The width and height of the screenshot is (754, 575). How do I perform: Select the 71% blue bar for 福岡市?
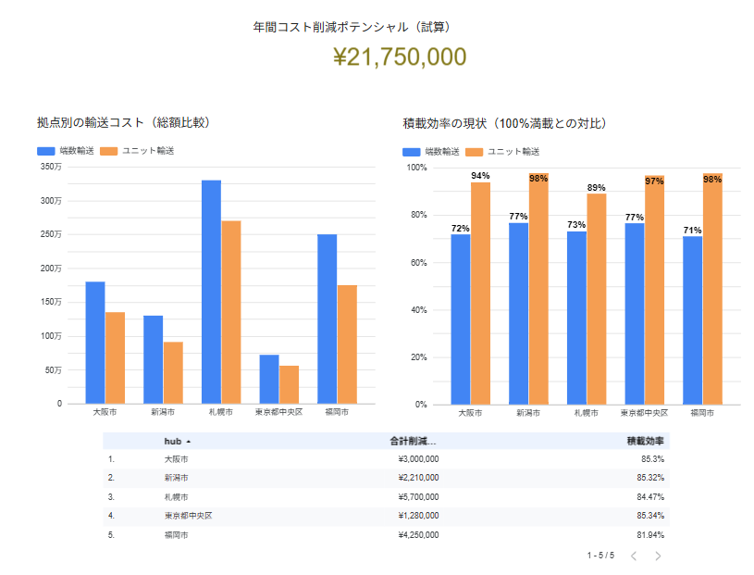(692, 320)
